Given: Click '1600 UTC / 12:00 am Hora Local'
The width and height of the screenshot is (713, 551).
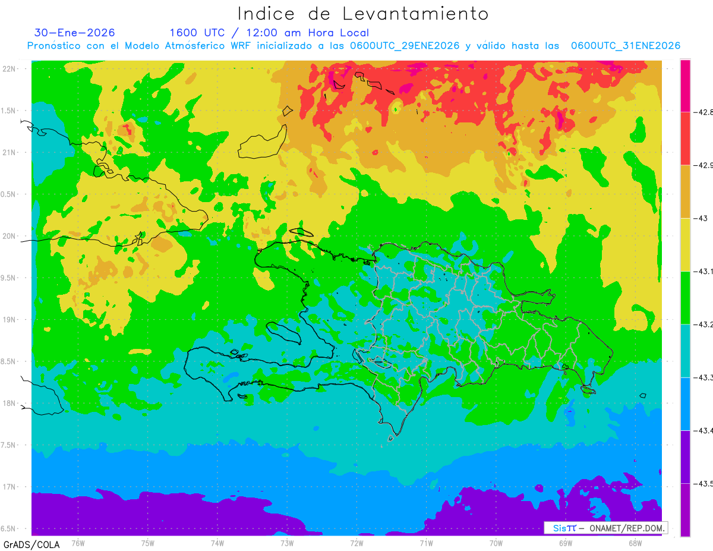Looking at the screenshot, I should pyautogui.click(x=269, y=33).
